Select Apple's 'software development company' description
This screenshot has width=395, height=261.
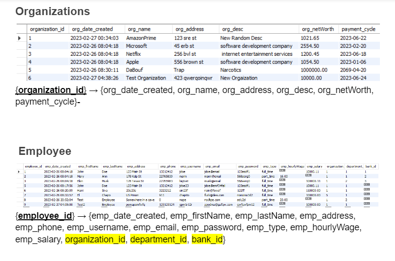tap(256, 62)
